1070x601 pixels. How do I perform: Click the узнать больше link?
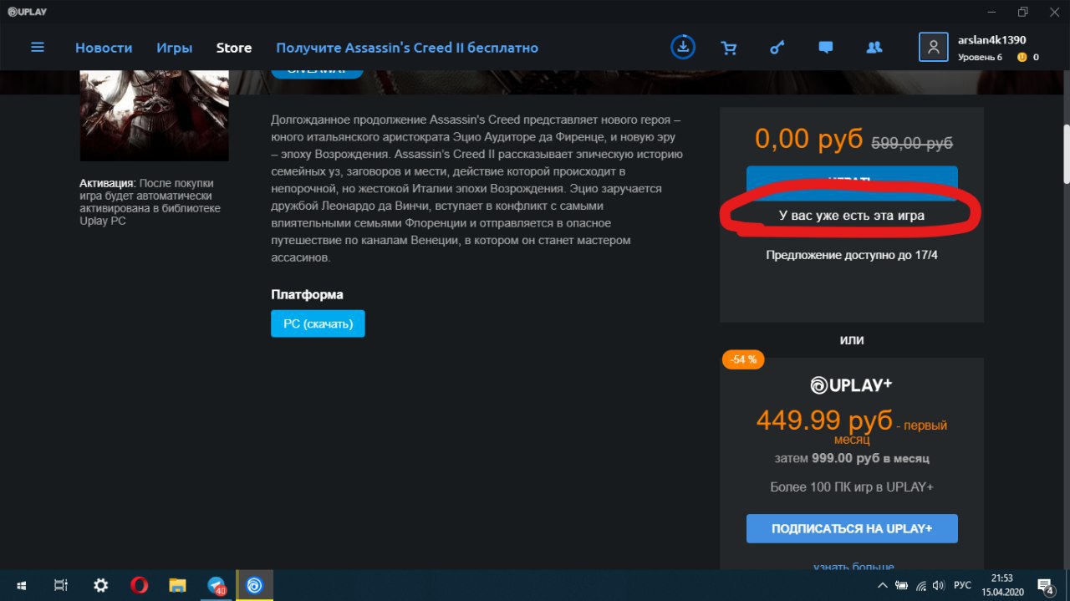pos(853,566)
